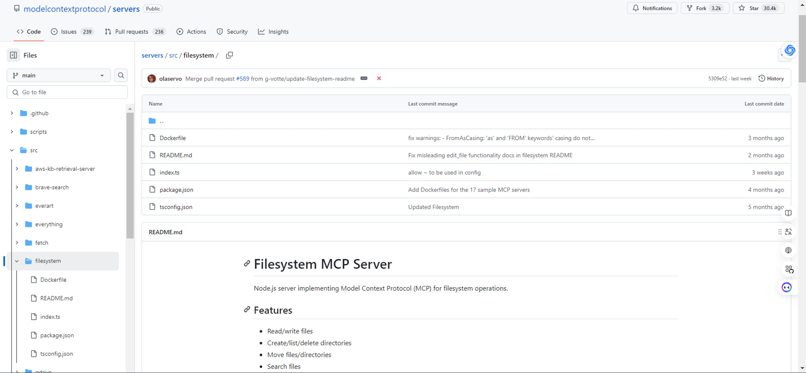View commit History
This screenshot has width=806, height=373.
[771, 79]
